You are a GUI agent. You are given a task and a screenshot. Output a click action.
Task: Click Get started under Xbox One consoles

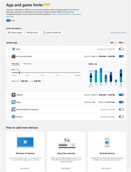pyautogui.click(x=66, y=168)
